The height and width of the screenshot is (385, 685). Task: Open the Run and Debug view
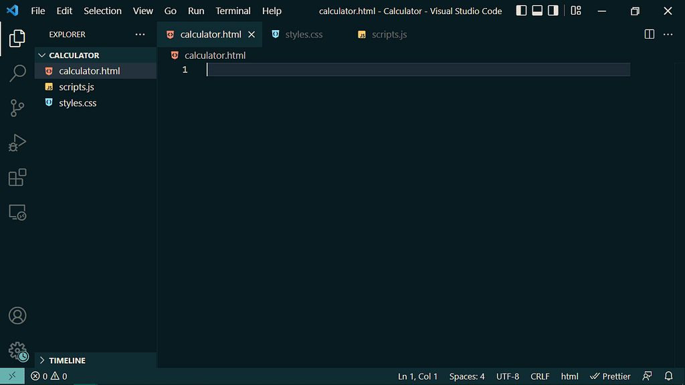click(17, 142)
